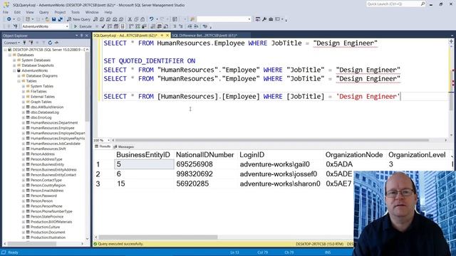This screenshot has height=256, width=456.
Task: Click the Copy icon in toolbar
Action: [x=136, y=19]
